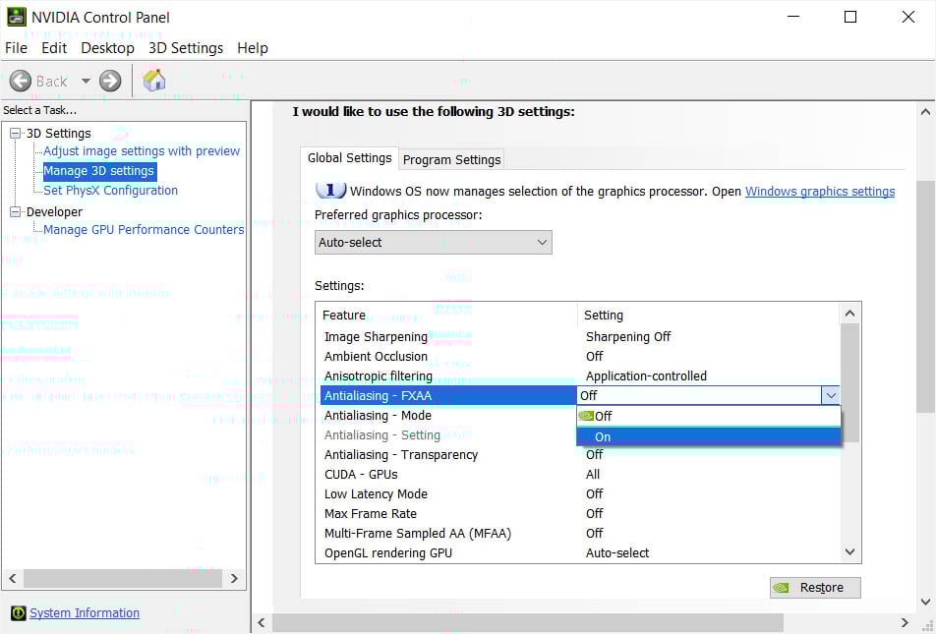Open the Preferred graphics processor dropdown
Image resolution: width=936 pixels, height=634 pixels.
tap(433, 242)
